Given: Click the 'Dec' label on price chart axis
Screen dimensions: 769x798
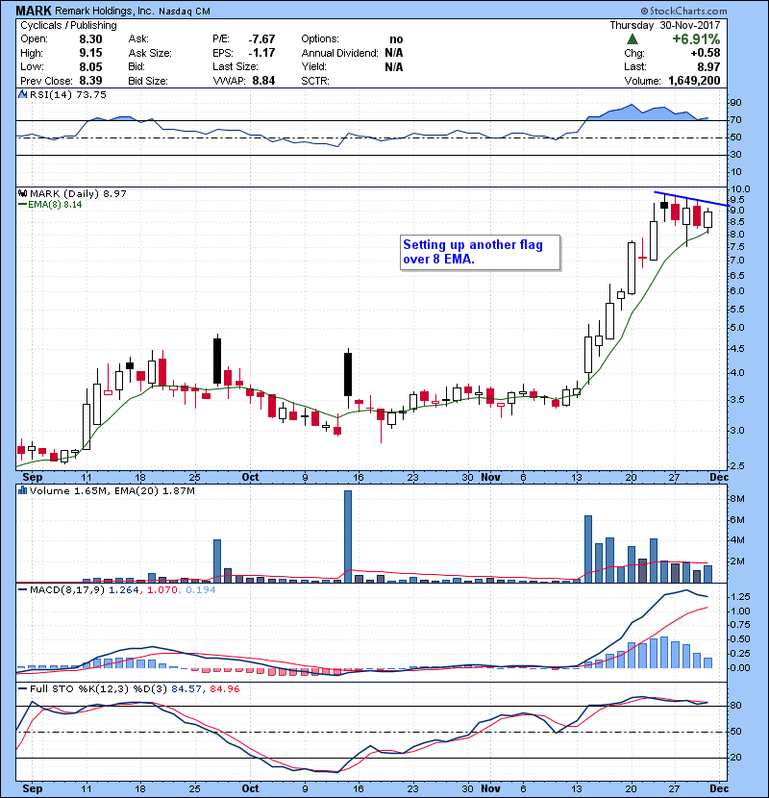Looking at the screenshot, I should (719, 477).
